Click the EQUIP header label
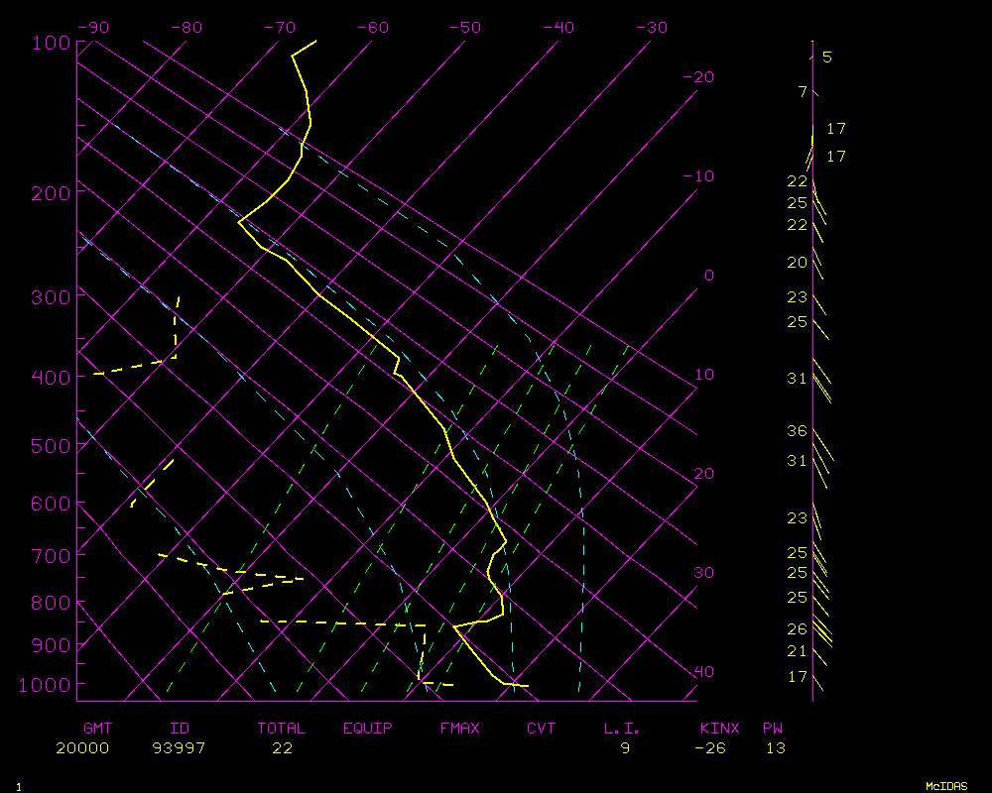The height and width of the screenshot is (793, 992). pyautogui.click(x=367, y=729)
